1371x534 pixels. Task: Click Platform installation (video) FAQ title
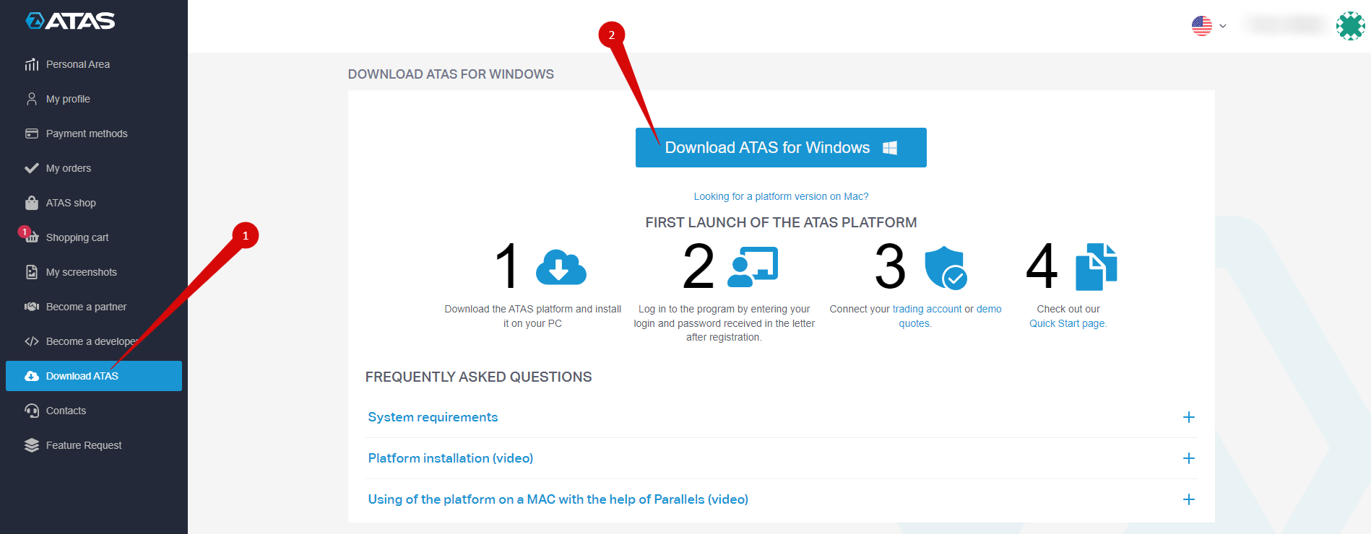[451, 458]
